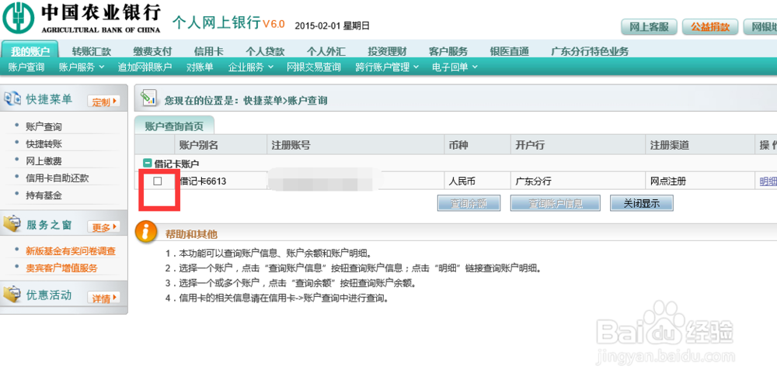Click the 定制 button in quick menu

pyautogui.click(x=103, y=102)
